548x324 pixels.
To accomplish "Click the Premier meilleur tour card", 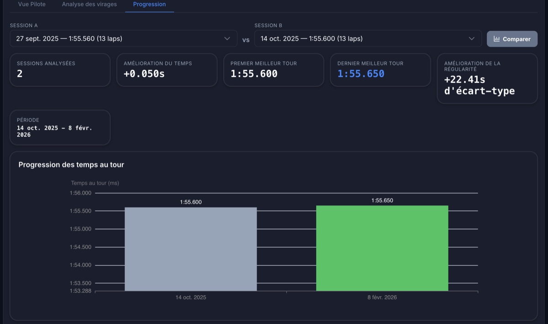I will 274,70.
